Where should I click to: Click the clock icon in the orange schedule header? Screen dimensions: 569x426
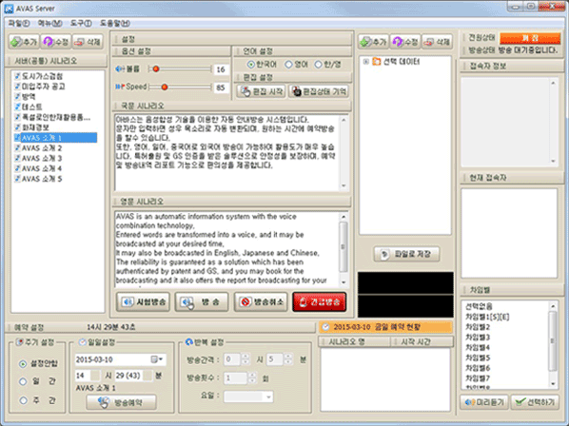click(325, 327)
